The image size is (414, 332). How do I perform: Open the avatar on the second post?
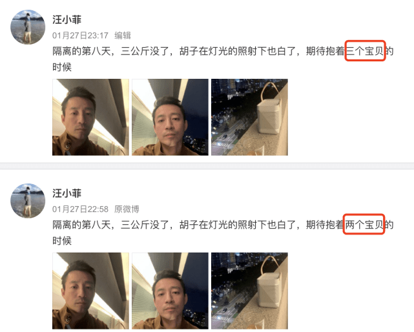[28, 201]
